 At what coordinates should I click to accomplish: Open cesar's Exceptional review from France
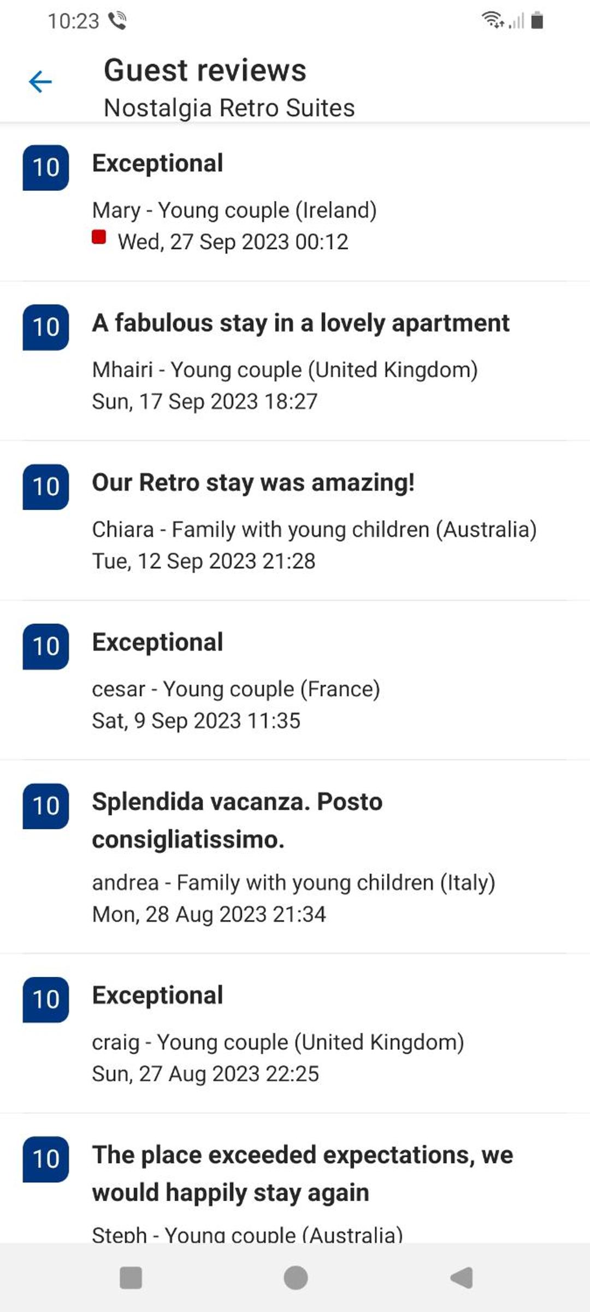pos(295,680)
